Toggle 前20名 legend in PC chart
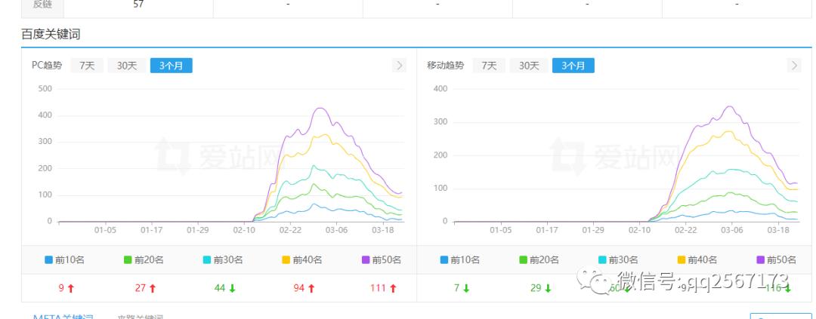816x319 pixels. tap(144, 260)
